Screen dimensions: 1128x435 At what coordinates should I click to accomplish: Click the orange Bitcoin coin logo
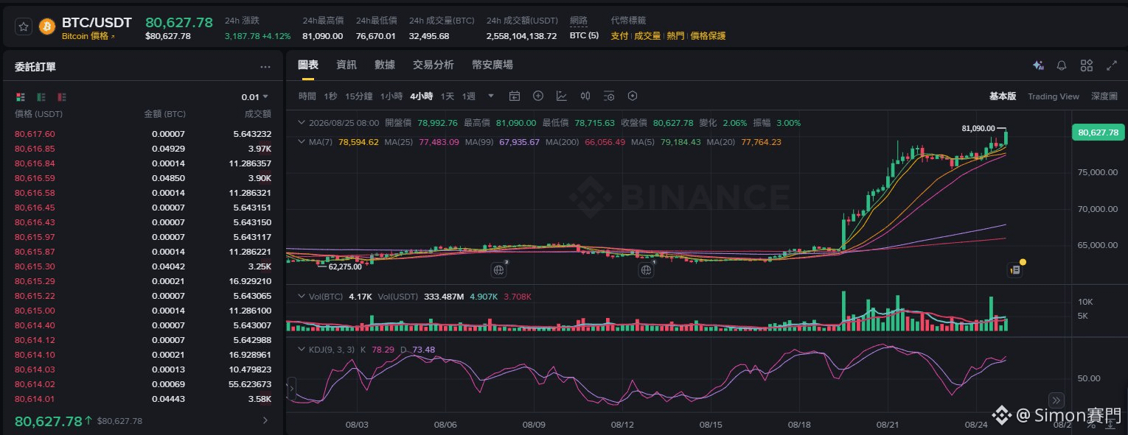47,26
